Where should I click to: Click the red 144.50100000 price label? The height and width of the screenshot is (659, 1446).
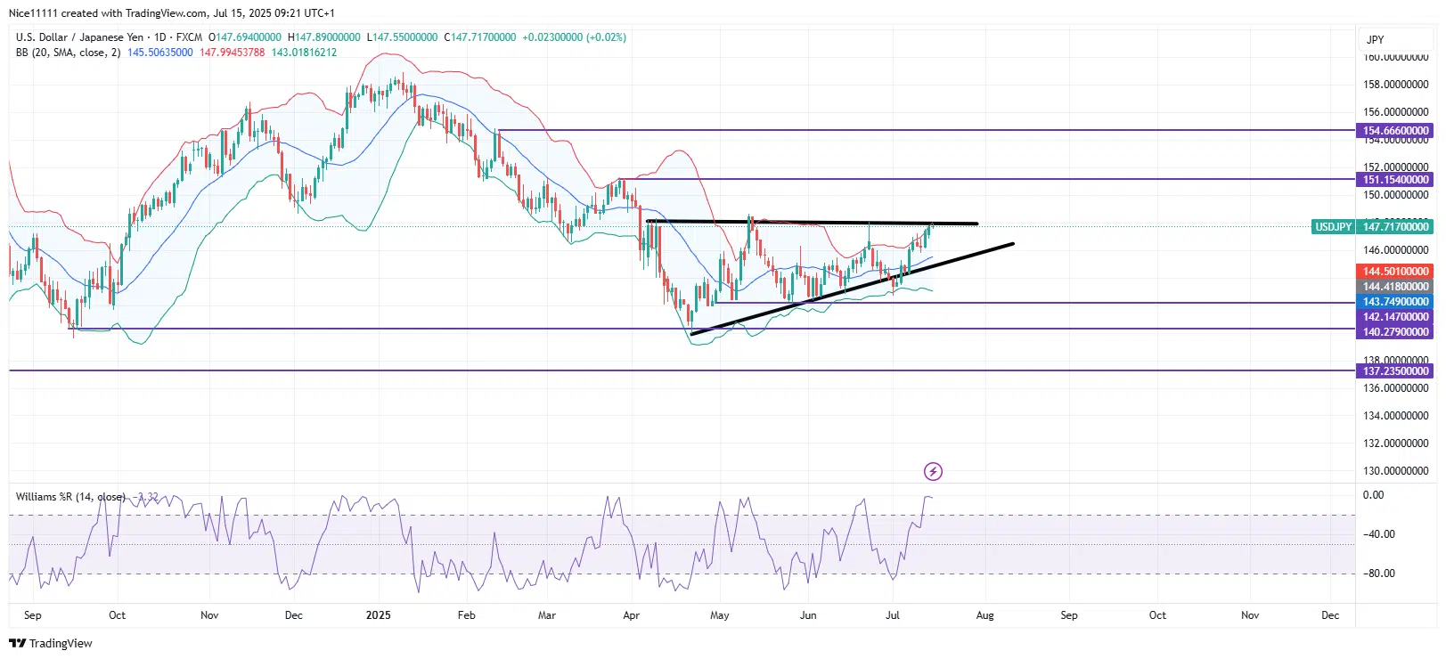[1395, 272]
